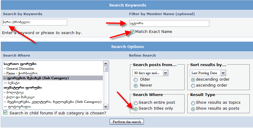Choose descending order sorting
The height and width of the screenshot is (128, 253).
click(193, 79)
